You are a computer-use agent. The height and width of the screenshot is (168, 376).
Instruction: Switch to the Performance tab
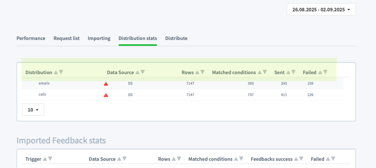click(x=31, y=39)
